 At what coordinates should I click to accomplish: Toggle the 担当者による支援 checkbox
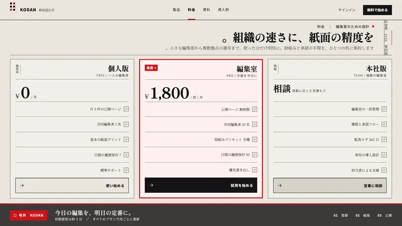(x=384, y=170)
